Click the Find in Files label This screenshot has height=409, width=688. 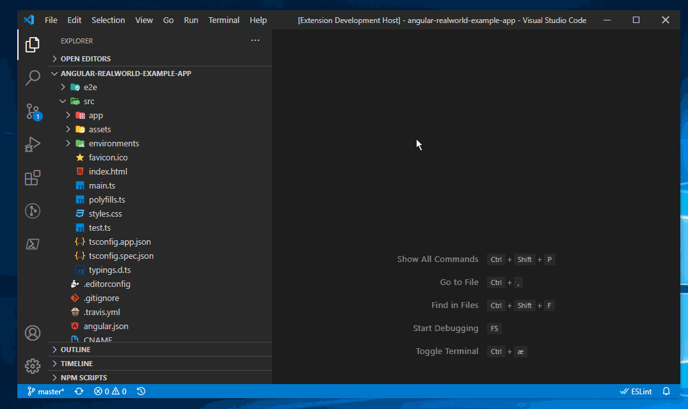[454, 305]
